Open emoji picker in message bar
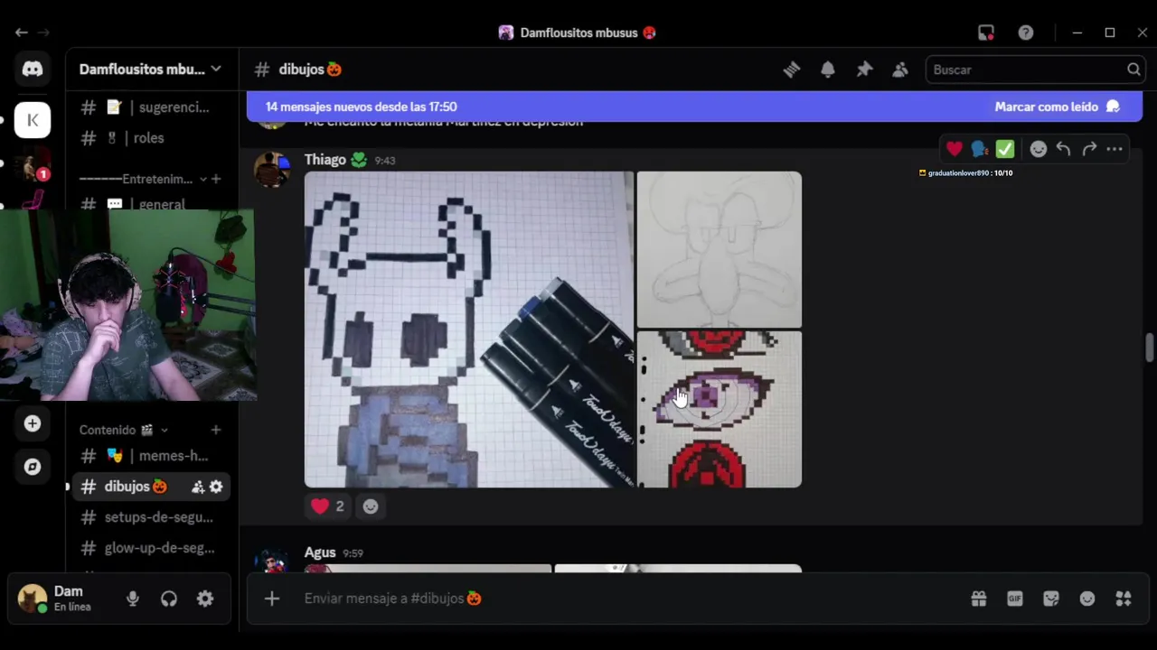The image size is (1157, 650). click(1087, 599)
